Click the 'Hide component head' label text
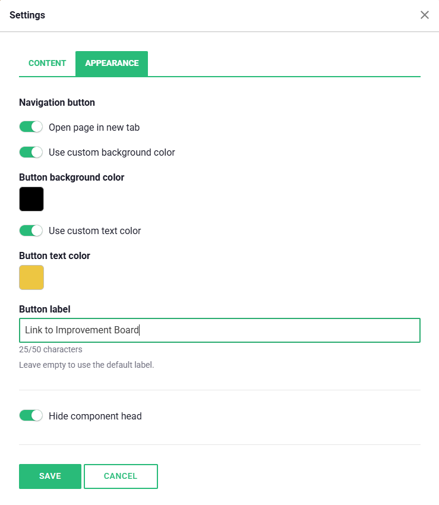Image resolution: width=439 pixels, height=505 pixels. (95, 416)
